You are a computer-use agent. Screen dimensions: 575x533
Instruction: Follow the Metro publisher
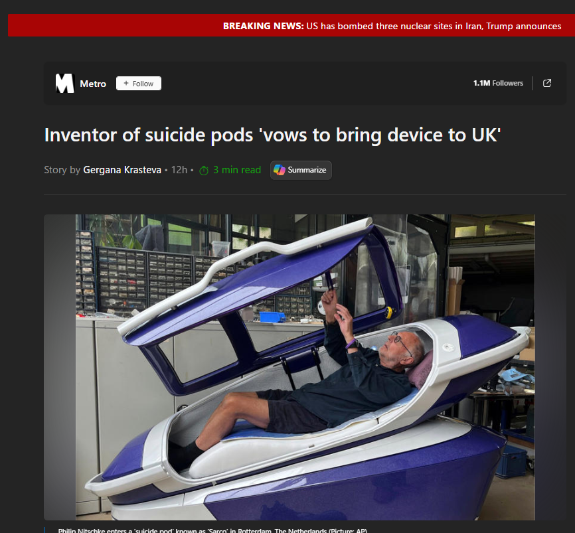click(139, 83)
